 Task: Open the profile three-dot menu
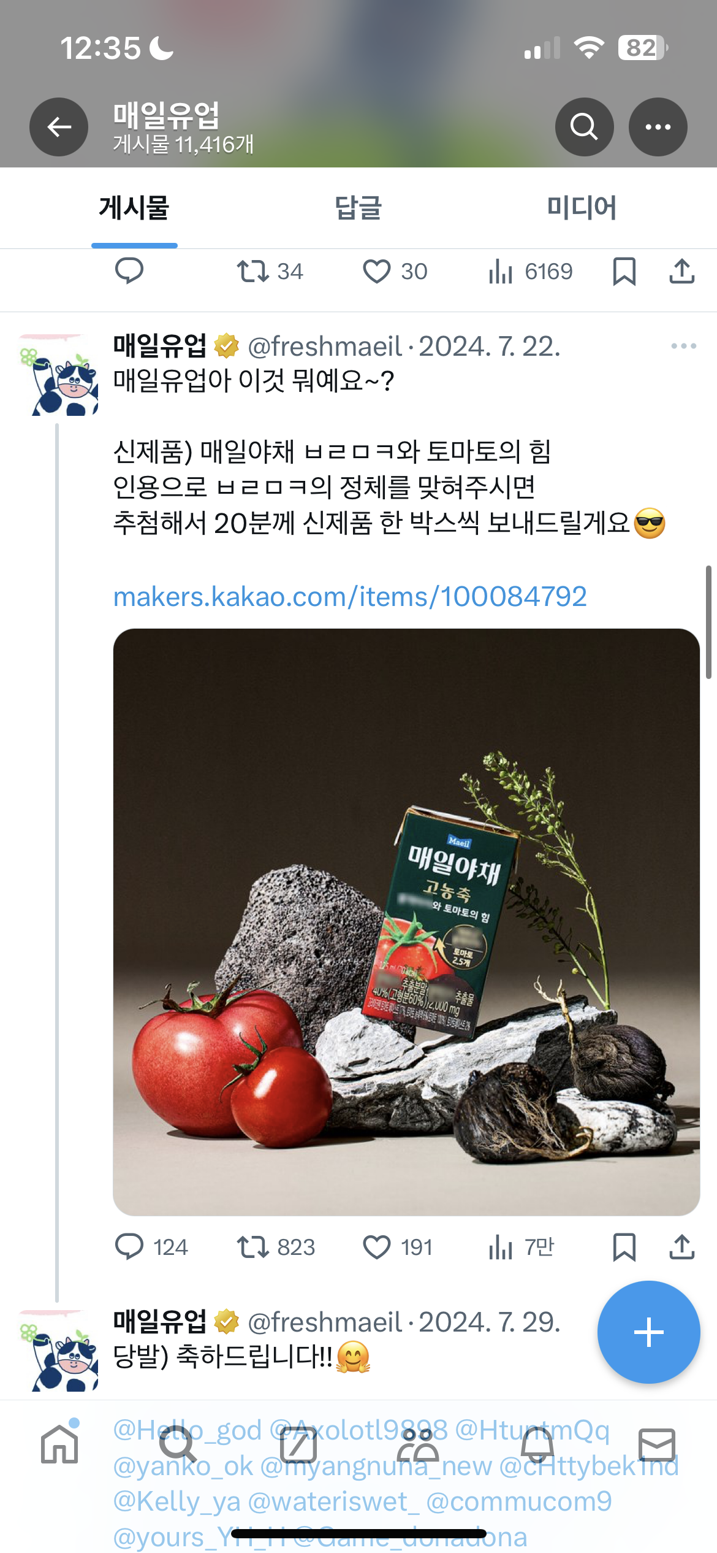click(658, 127)
